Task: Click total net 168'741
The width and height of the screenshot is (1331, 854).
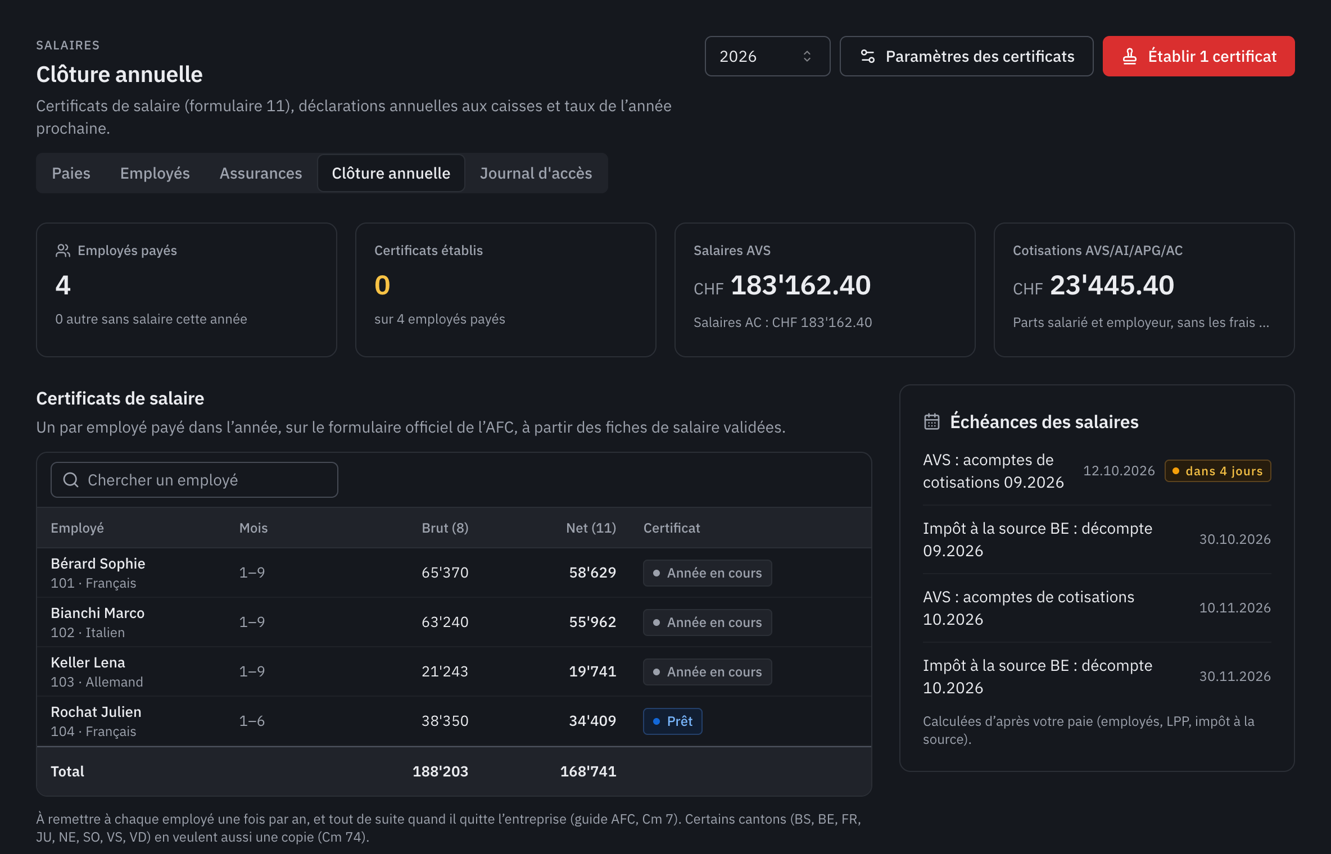Action: pyautogui.click(x=588, y=771)
